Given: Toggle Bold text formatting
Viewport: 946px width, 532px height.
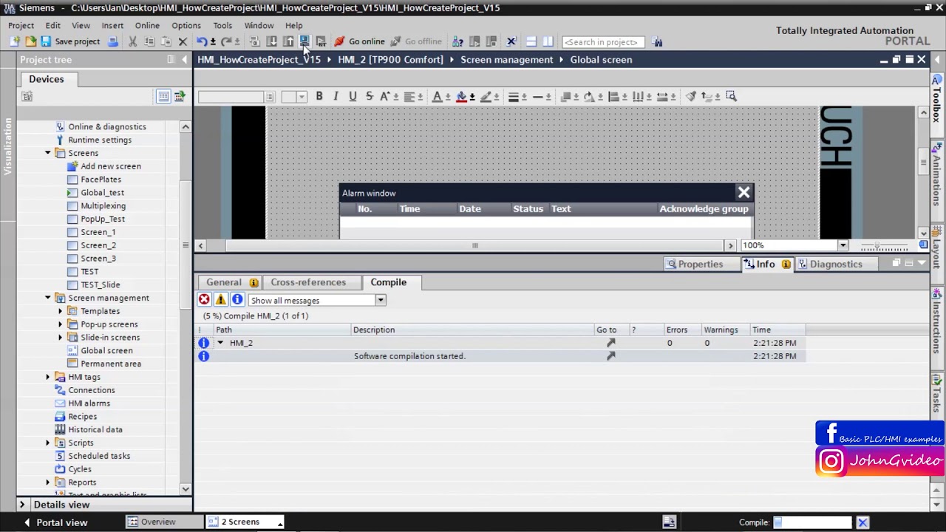Looking at the screenshot, I should 319,96.
